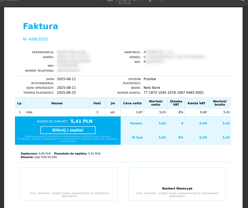Click the "Przelew" payment method value
This screenshot has height=208, width=248.
tap(150, 79)
